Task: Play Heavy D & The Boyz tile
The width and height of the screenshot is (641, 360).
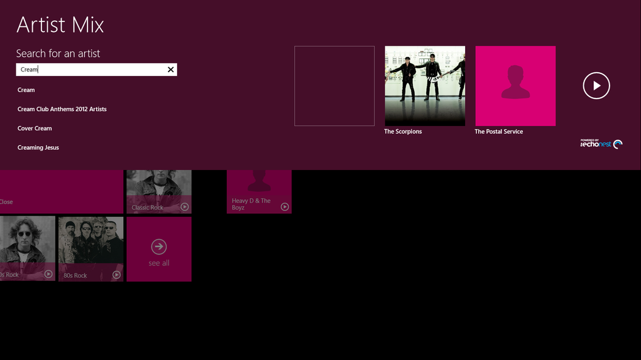Action: click(285, 207)
